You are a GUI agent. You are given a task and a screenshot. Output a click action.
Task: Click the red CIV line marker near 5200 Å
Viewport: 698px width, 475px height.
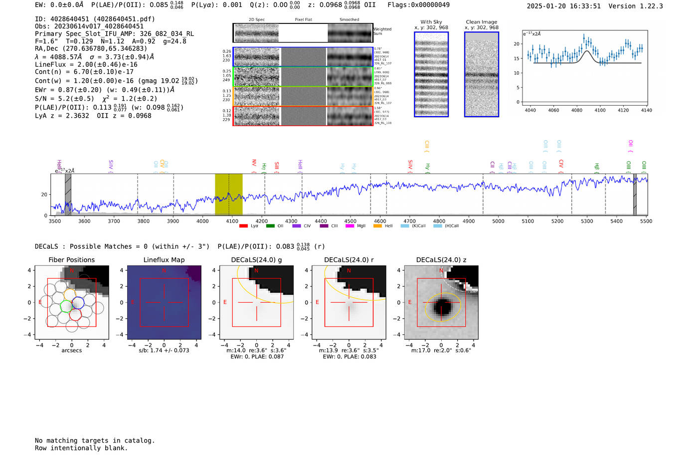[x=561, y=165]
